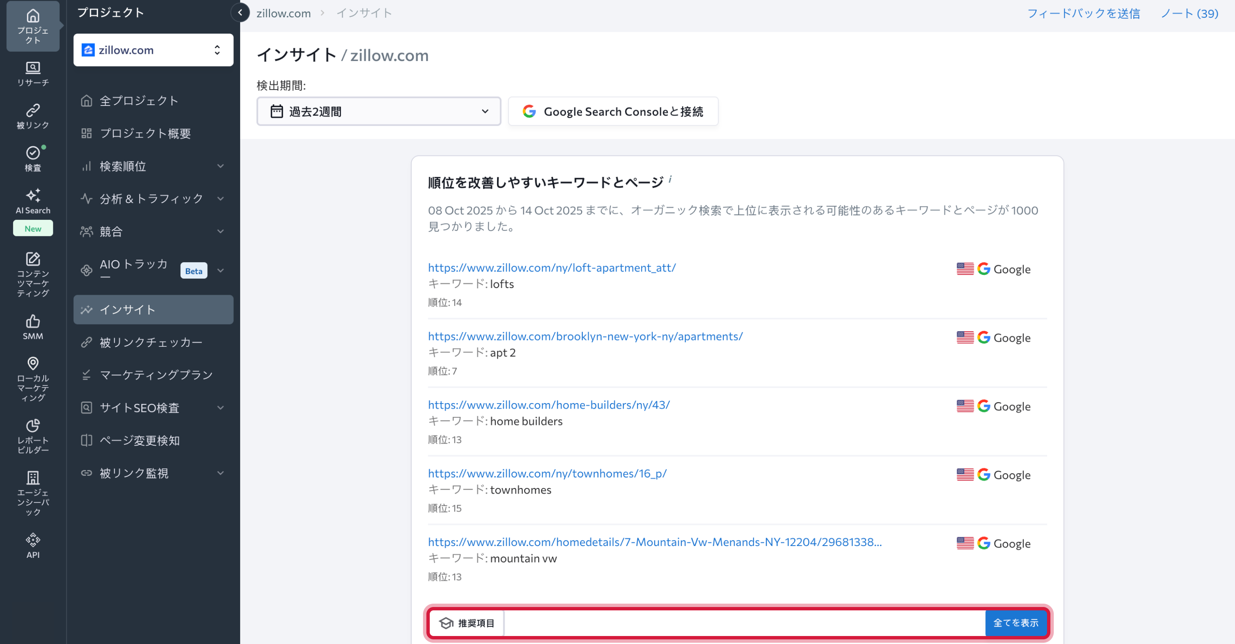1235x644 pixels.
Task: Click Google Search Consoleと接続 button
Action: coord(613,111)
